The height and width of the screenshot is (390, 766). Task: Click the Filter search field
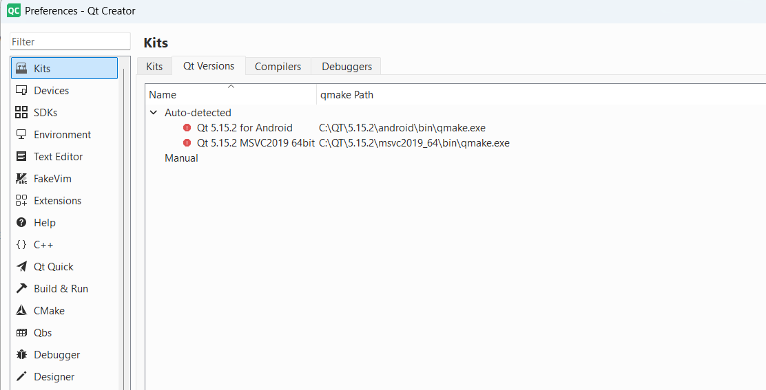click(70, 42)
